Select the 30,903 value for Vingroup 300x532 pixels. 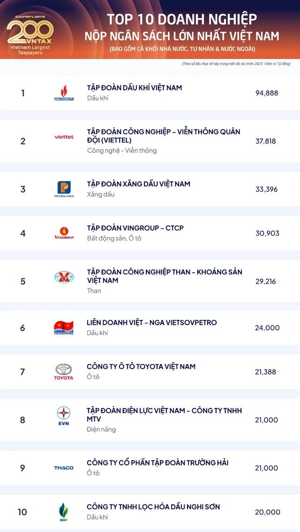tap(267, 233)
